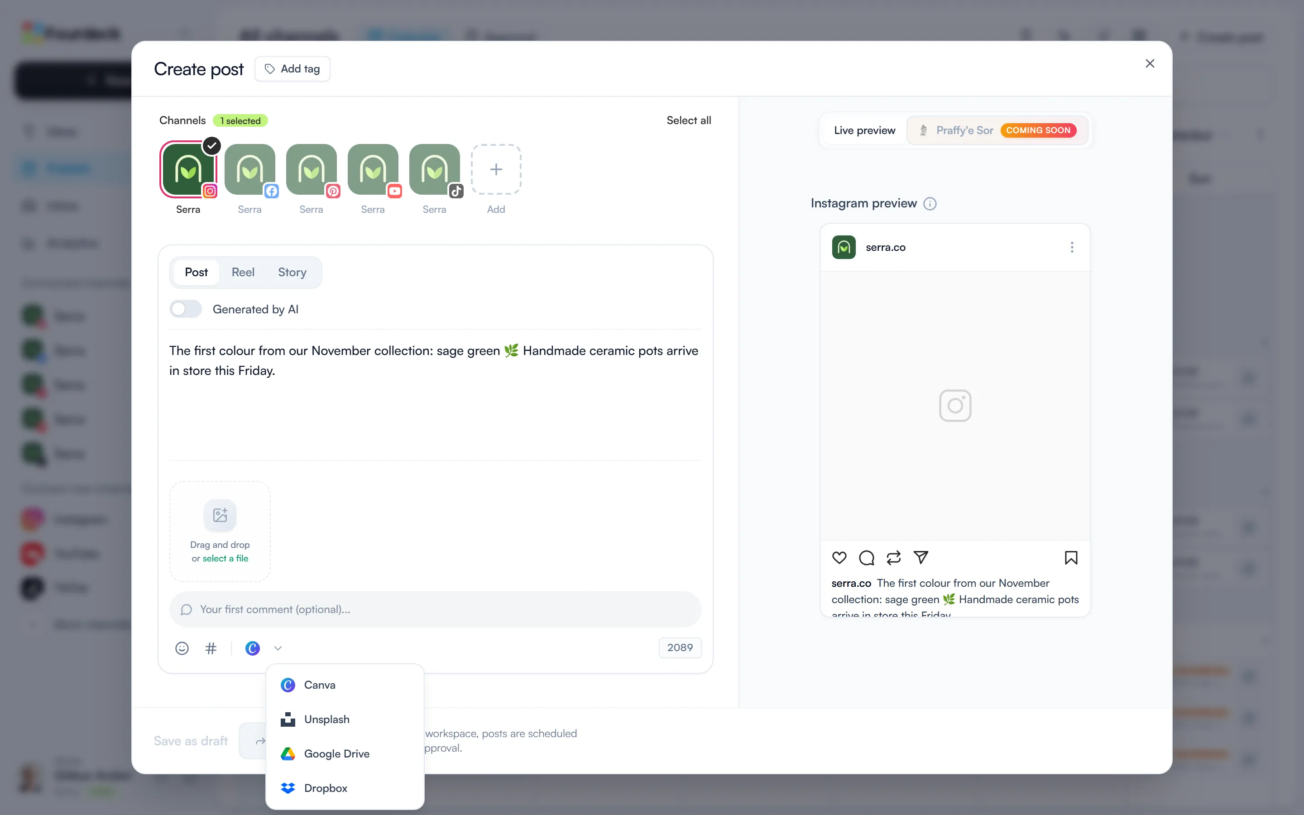The width and height of the screenshot is (1304, 815).
Task: Select the Serra YouTube channel
Action: tap(373, 169)
